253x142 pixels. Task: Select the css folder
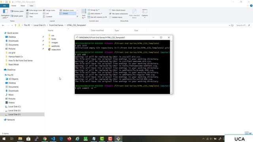coord(53,35)
